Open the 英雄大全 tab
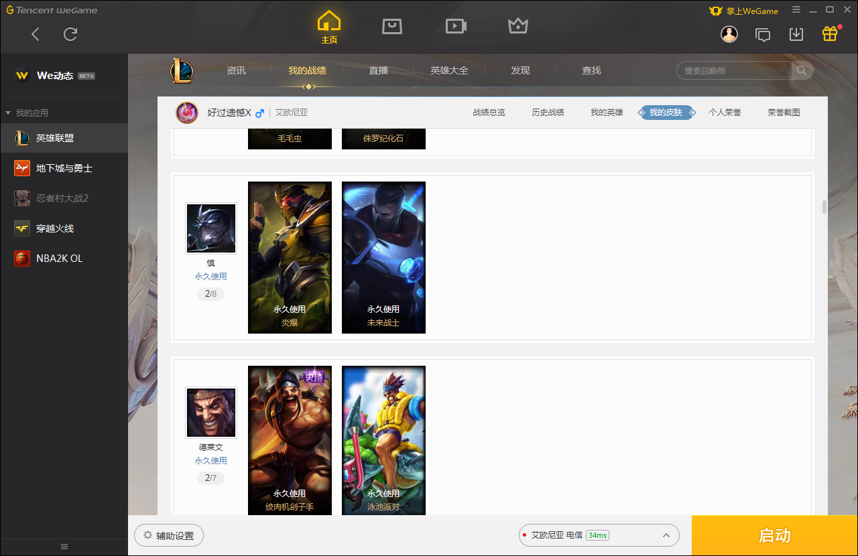 point(449,70)
